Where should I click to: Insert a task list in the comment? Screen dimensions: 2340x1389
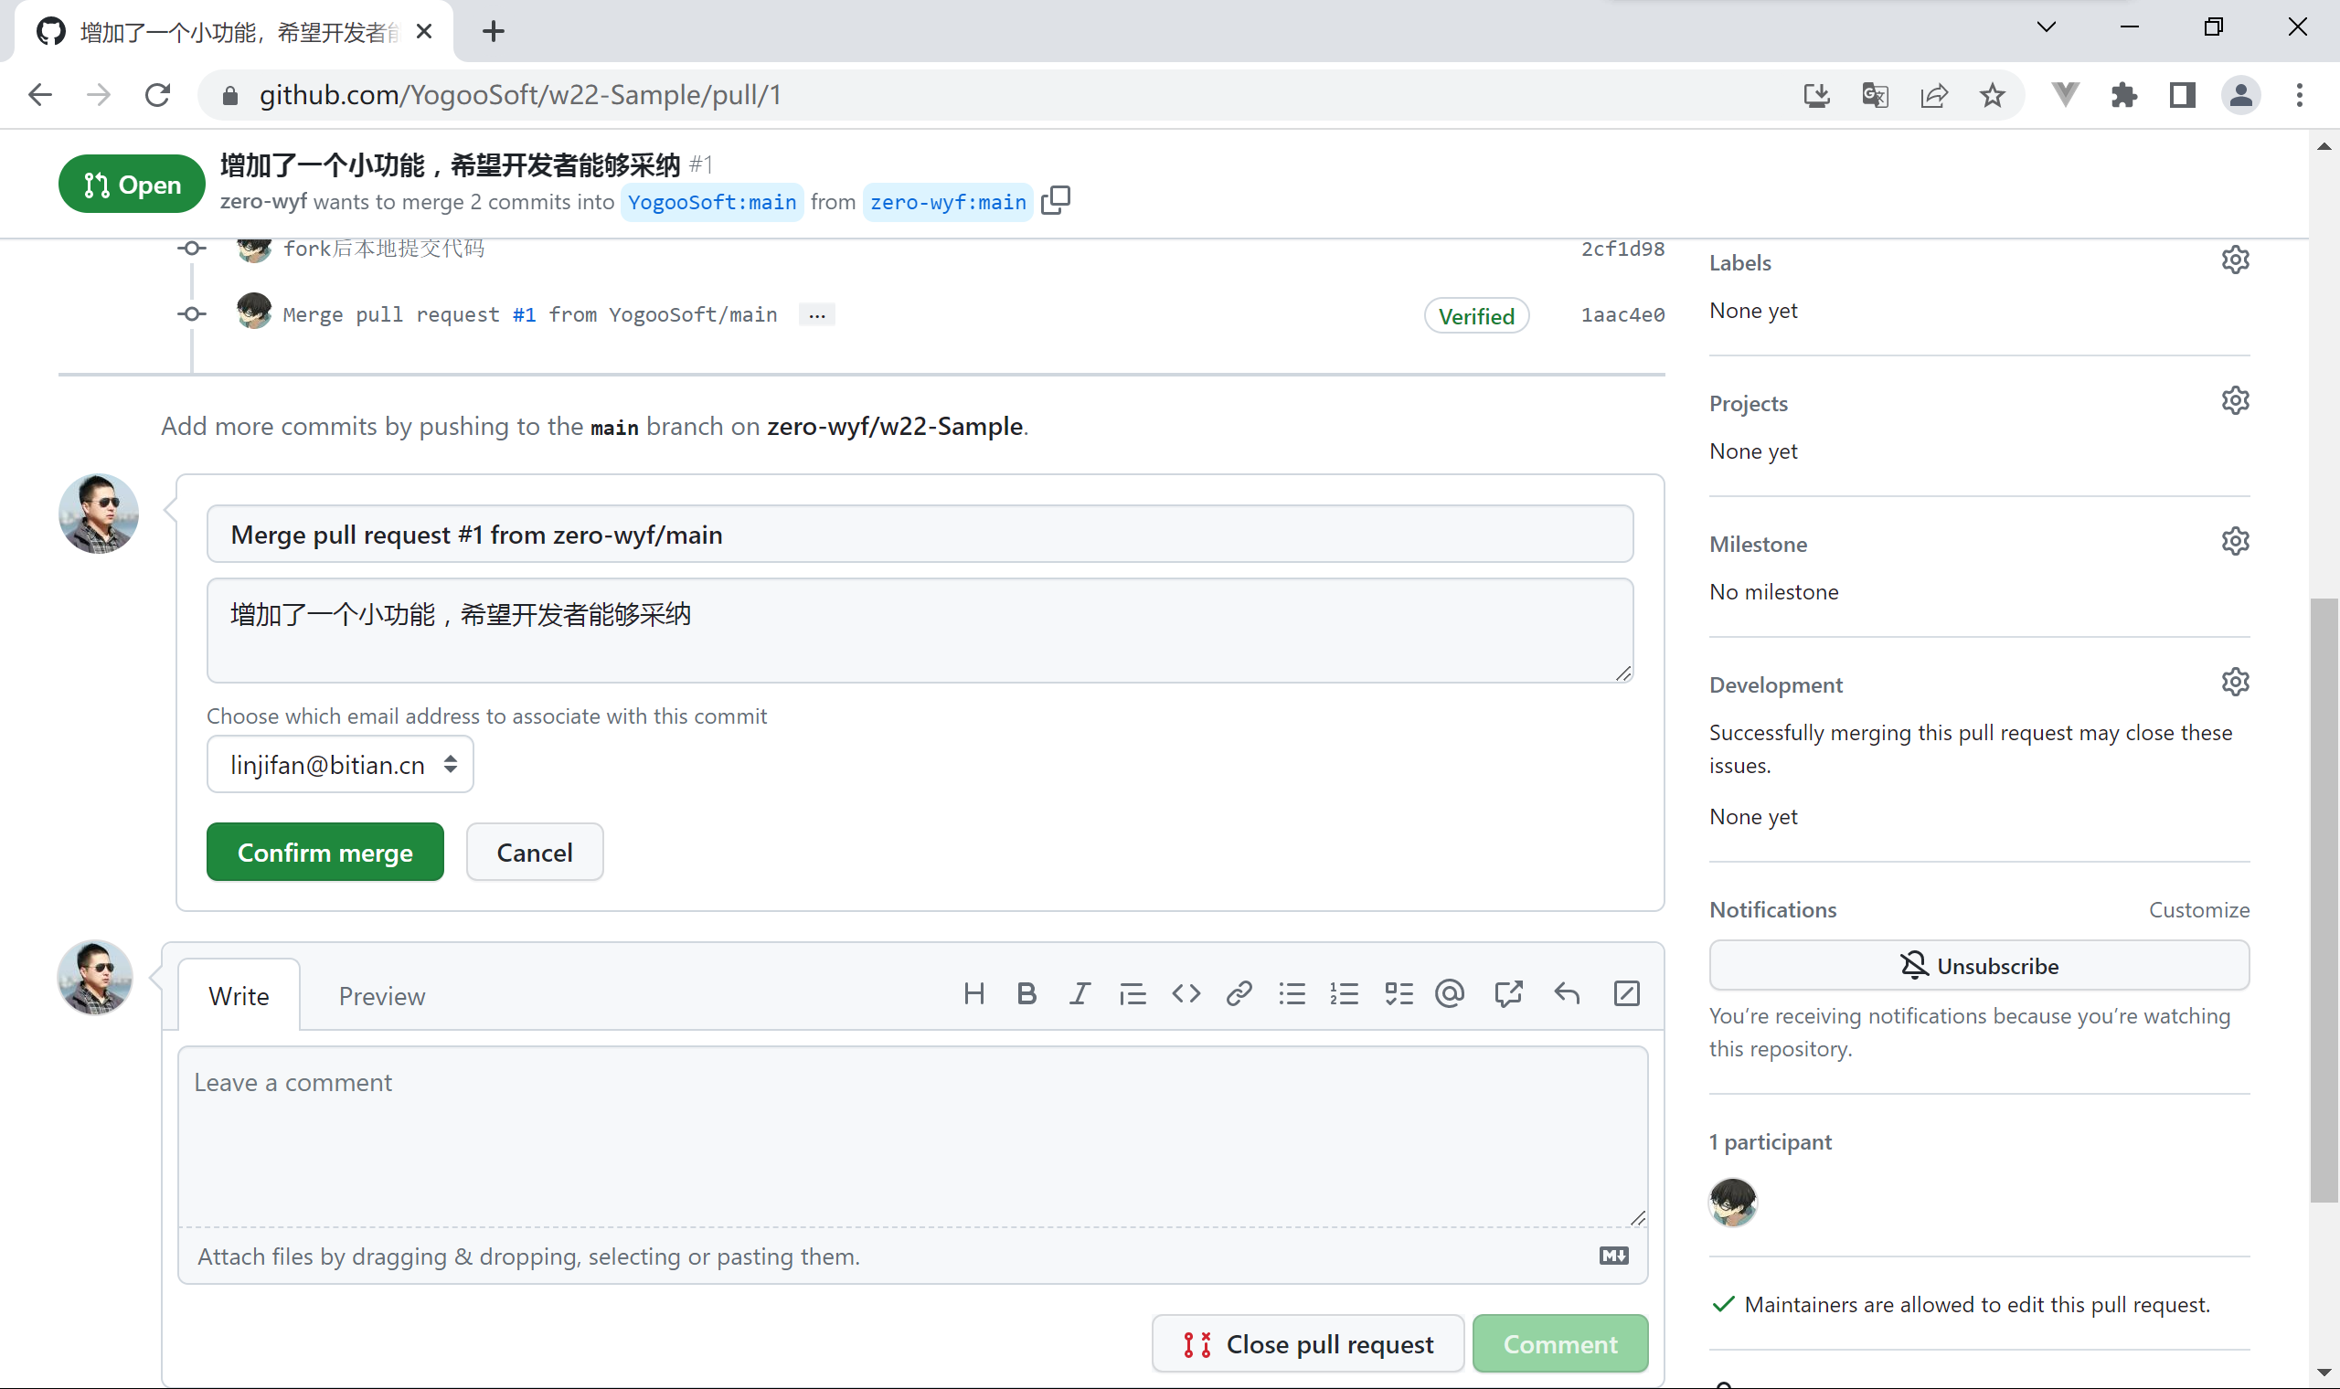[1399, 993]
